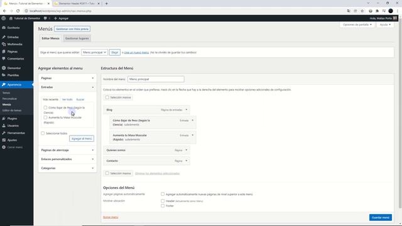402x226 pixels.
Task: Click Guardar menú button
Action: click(x=381, y=217)
